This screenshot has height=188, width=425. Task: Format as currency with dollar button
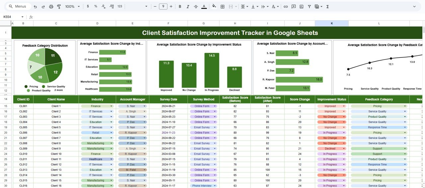point(88,6)
